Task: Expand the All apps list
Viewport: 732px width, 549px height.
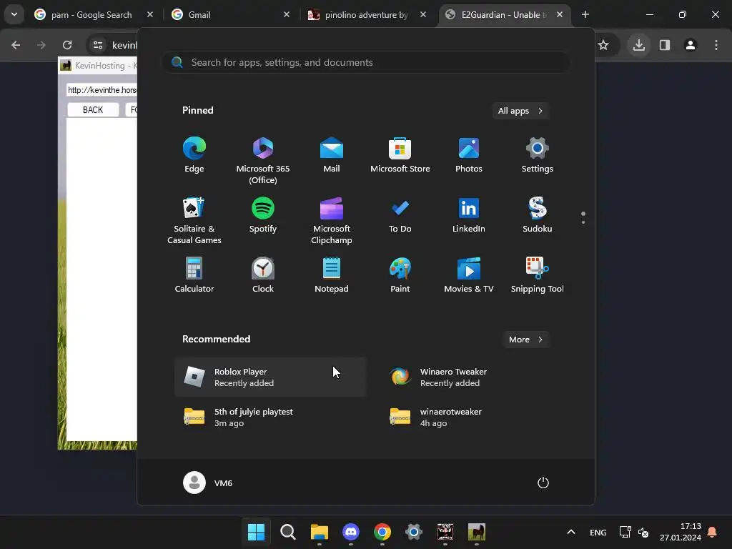Action: click(x=520, y=111)
